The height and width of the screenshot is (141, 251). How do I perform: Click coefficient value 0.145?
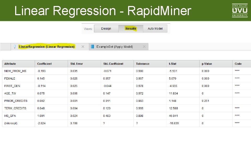41,79
